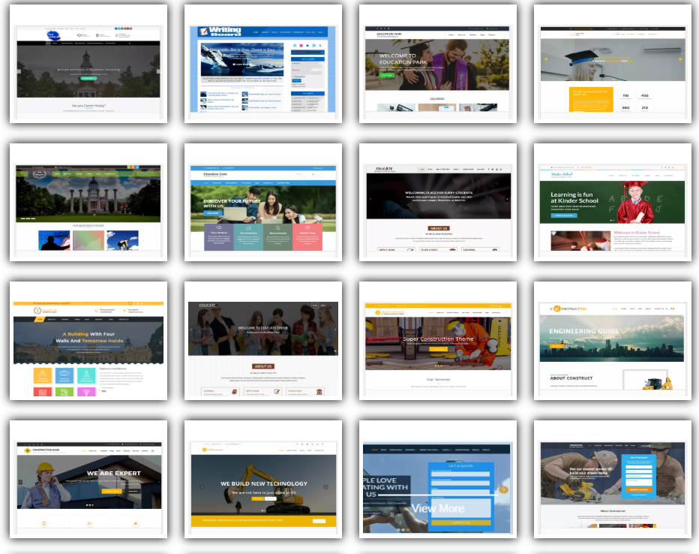Screen dimensions: 699x554
Task: Choose the green-header theme with columned university building
Action: [88, 202]
